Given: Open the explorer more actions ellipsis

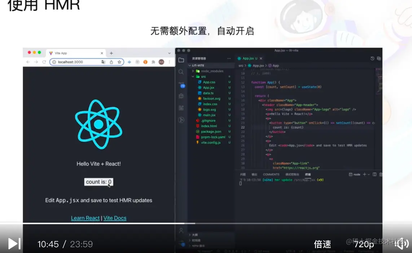Looking at the screenshot, I should coord(229,58).
